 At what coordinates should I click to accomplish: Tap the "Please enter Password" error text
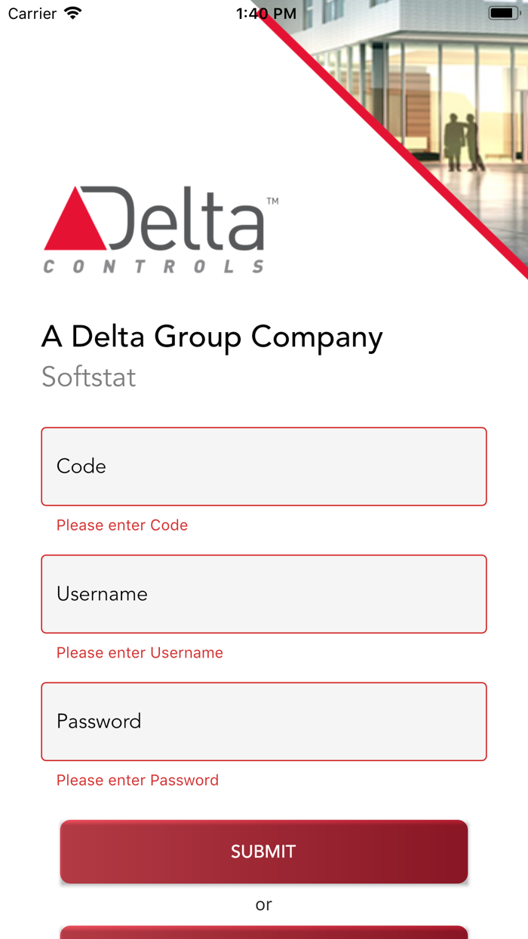(x=137, y=780)
